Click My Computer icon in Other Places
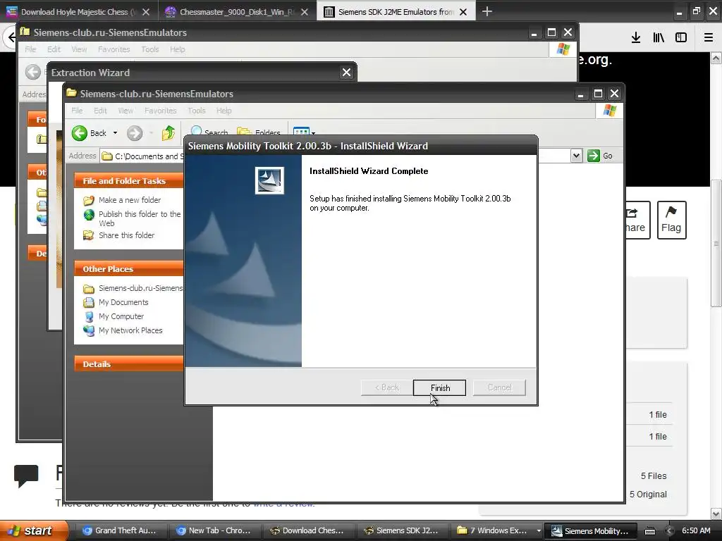Screen dimensions: 722x541 [88, 316]
